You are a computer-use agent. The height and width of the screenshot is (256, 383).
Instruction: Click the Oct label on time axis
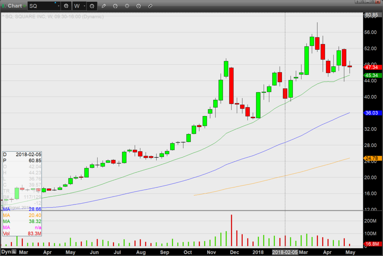tap(188, 252)
